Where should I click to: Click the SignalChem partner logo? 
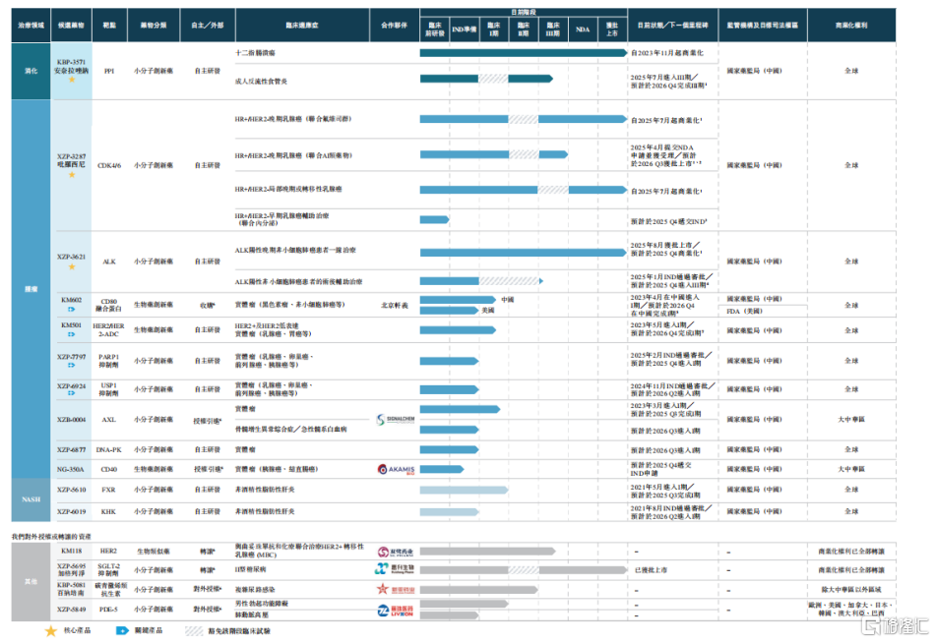(394, 420)
